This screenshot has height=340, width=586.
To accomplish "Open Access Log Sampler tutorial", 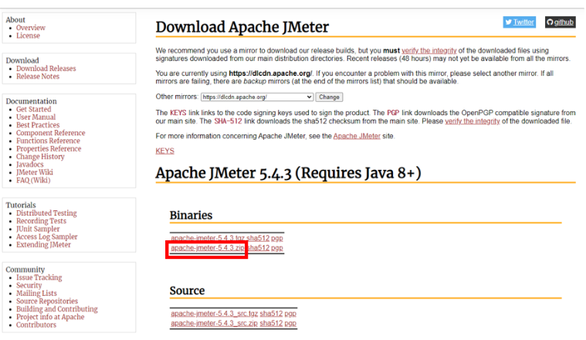I will pos(47,236).
